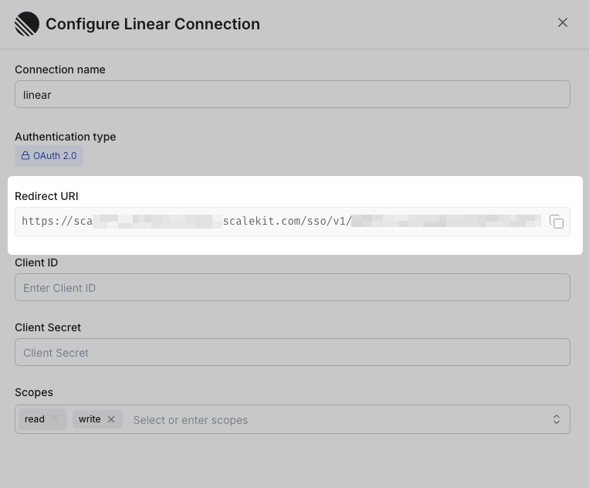
Task: Focus the Connection name field containing linear
Action: (292, 94)
